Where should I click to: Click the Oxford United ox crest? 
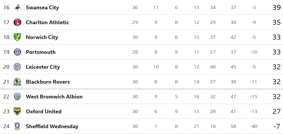[17, 111]
